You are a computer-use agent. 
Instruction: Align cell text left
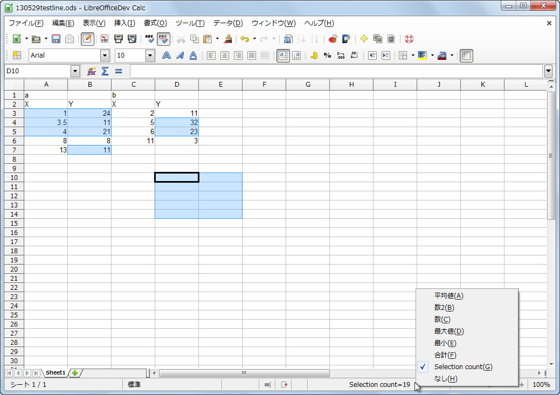pyautogui.click(x=211, y=56)
